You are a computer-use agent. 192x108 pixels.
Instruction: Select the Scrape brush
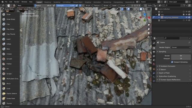coord(10,74)
